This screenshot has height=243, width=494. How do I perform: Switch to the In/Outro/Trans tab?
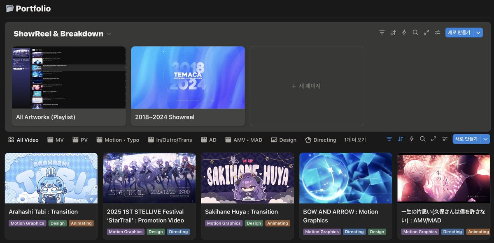click(x=170, y=140)
